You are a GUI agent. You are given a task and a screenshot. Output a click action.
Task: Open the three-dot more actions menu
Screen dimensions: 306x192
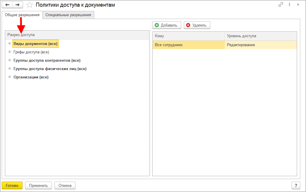(x=289, y=5)
